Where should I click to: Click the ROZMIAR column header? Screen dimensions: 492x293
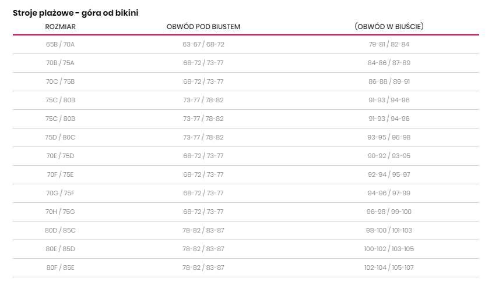[x=61, y=27]
